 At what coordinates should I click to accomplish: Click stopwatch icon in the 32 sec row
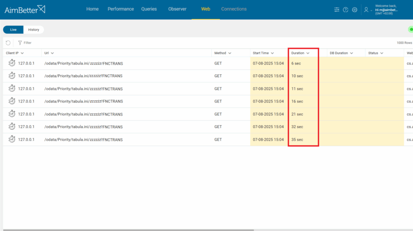click(12, 127)
